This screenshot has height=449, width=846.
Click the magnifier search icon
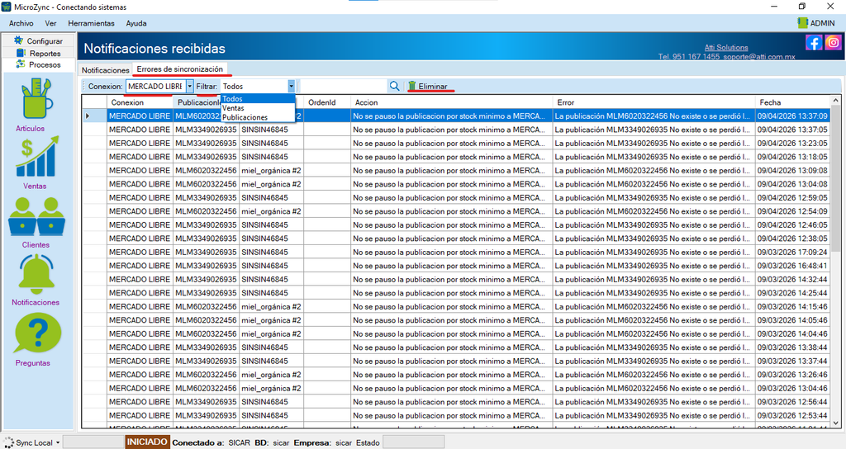(x=394, y=86)
